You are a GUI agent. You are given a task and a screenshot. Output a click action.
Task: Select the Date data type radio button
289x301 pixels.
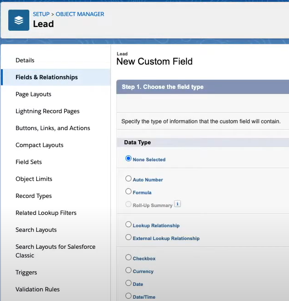pos(128,283)
